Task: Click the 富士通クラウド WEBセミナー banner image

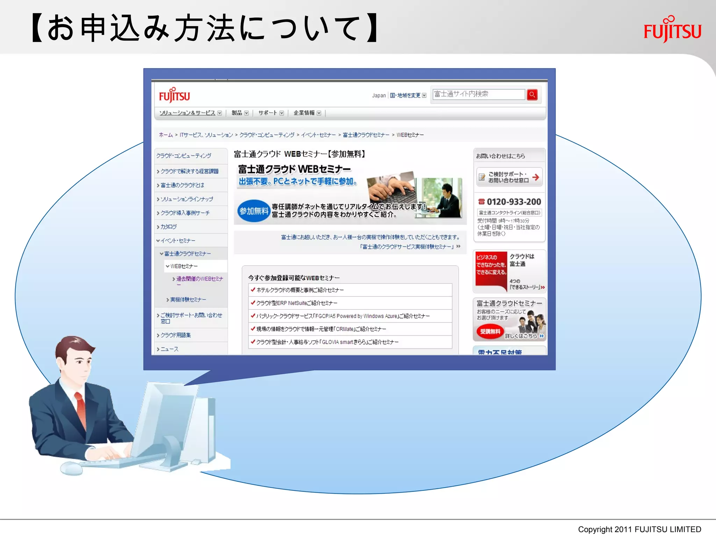Action: (350, 193)
